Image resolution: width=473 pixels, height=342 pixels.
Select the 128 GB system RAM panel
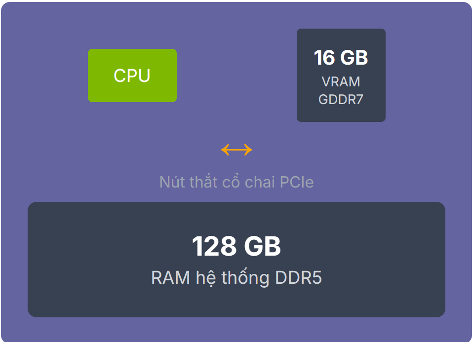pyautogui.click(x=236, y=260)
